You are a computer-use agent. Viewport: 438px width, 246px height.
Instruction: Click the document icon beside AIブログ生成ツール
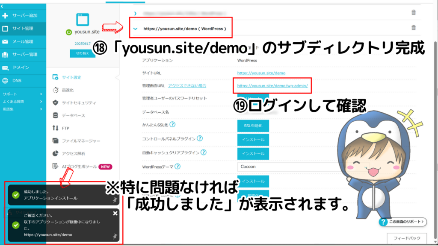click(x=55, y=166)
